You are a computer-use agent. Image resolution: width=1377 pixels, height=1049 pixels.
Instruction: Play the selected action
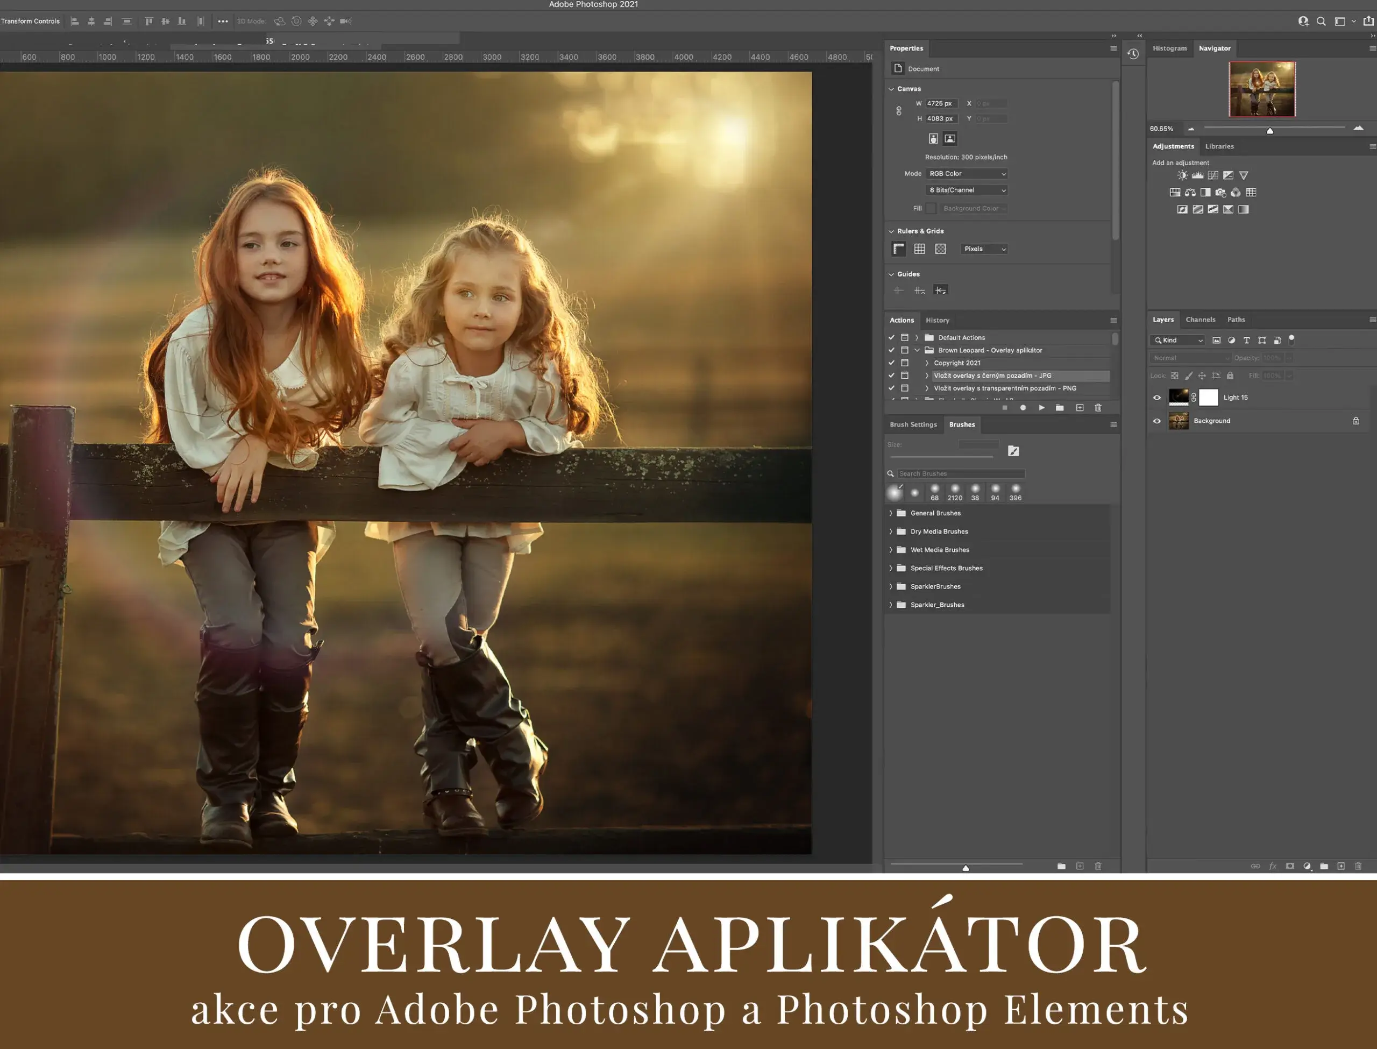click(x=1041, y=408)
